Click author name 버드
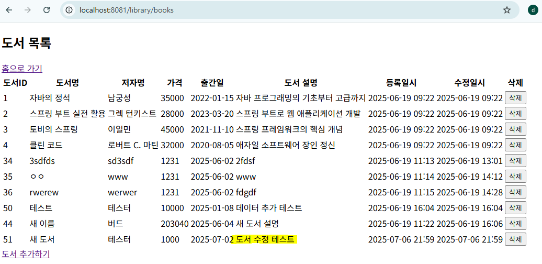 click(x=116, y=224)
